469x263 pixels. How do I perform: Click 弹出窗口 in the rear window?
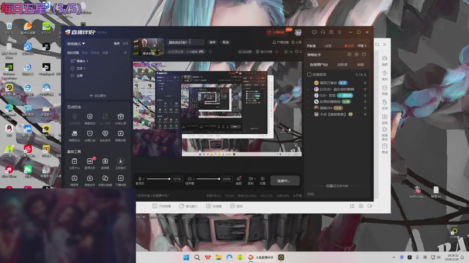(188, 206)
